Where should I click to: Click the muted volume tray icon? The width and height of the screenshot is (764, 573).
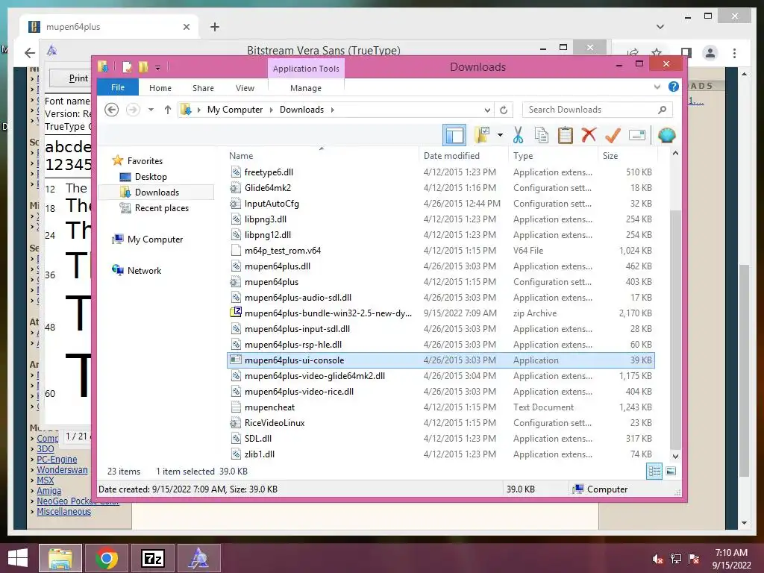657,559
